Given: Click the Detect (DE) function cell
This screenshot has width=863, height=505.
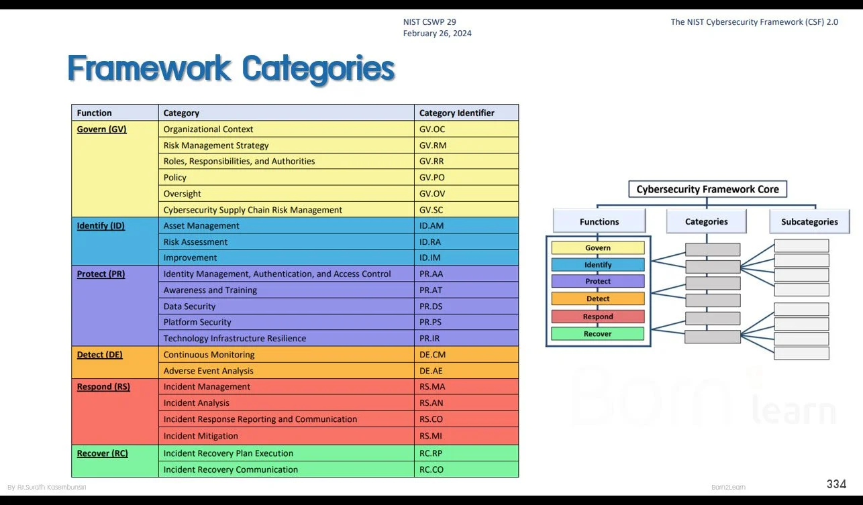Looking at the screenshot, I should pos(115,362).
